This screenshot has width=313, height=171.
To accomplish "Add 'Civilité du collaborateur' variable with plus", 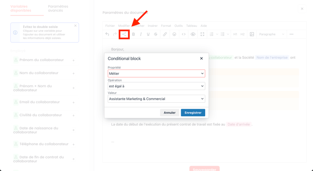I will coord(73,116).
